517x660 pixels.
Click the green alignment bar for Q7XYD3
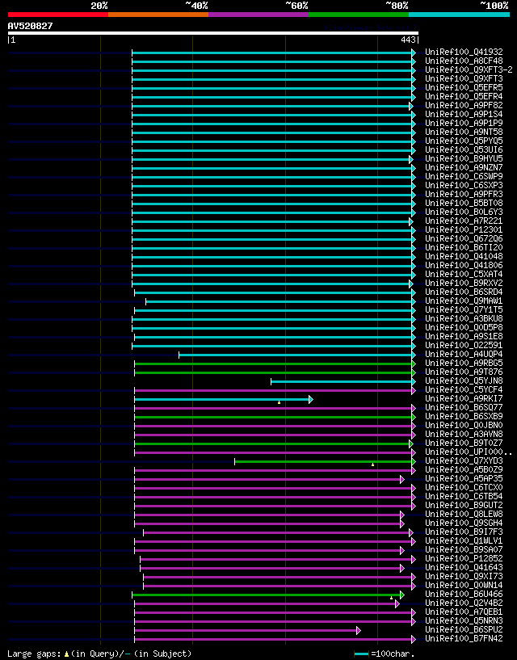[x=323, y=462]
